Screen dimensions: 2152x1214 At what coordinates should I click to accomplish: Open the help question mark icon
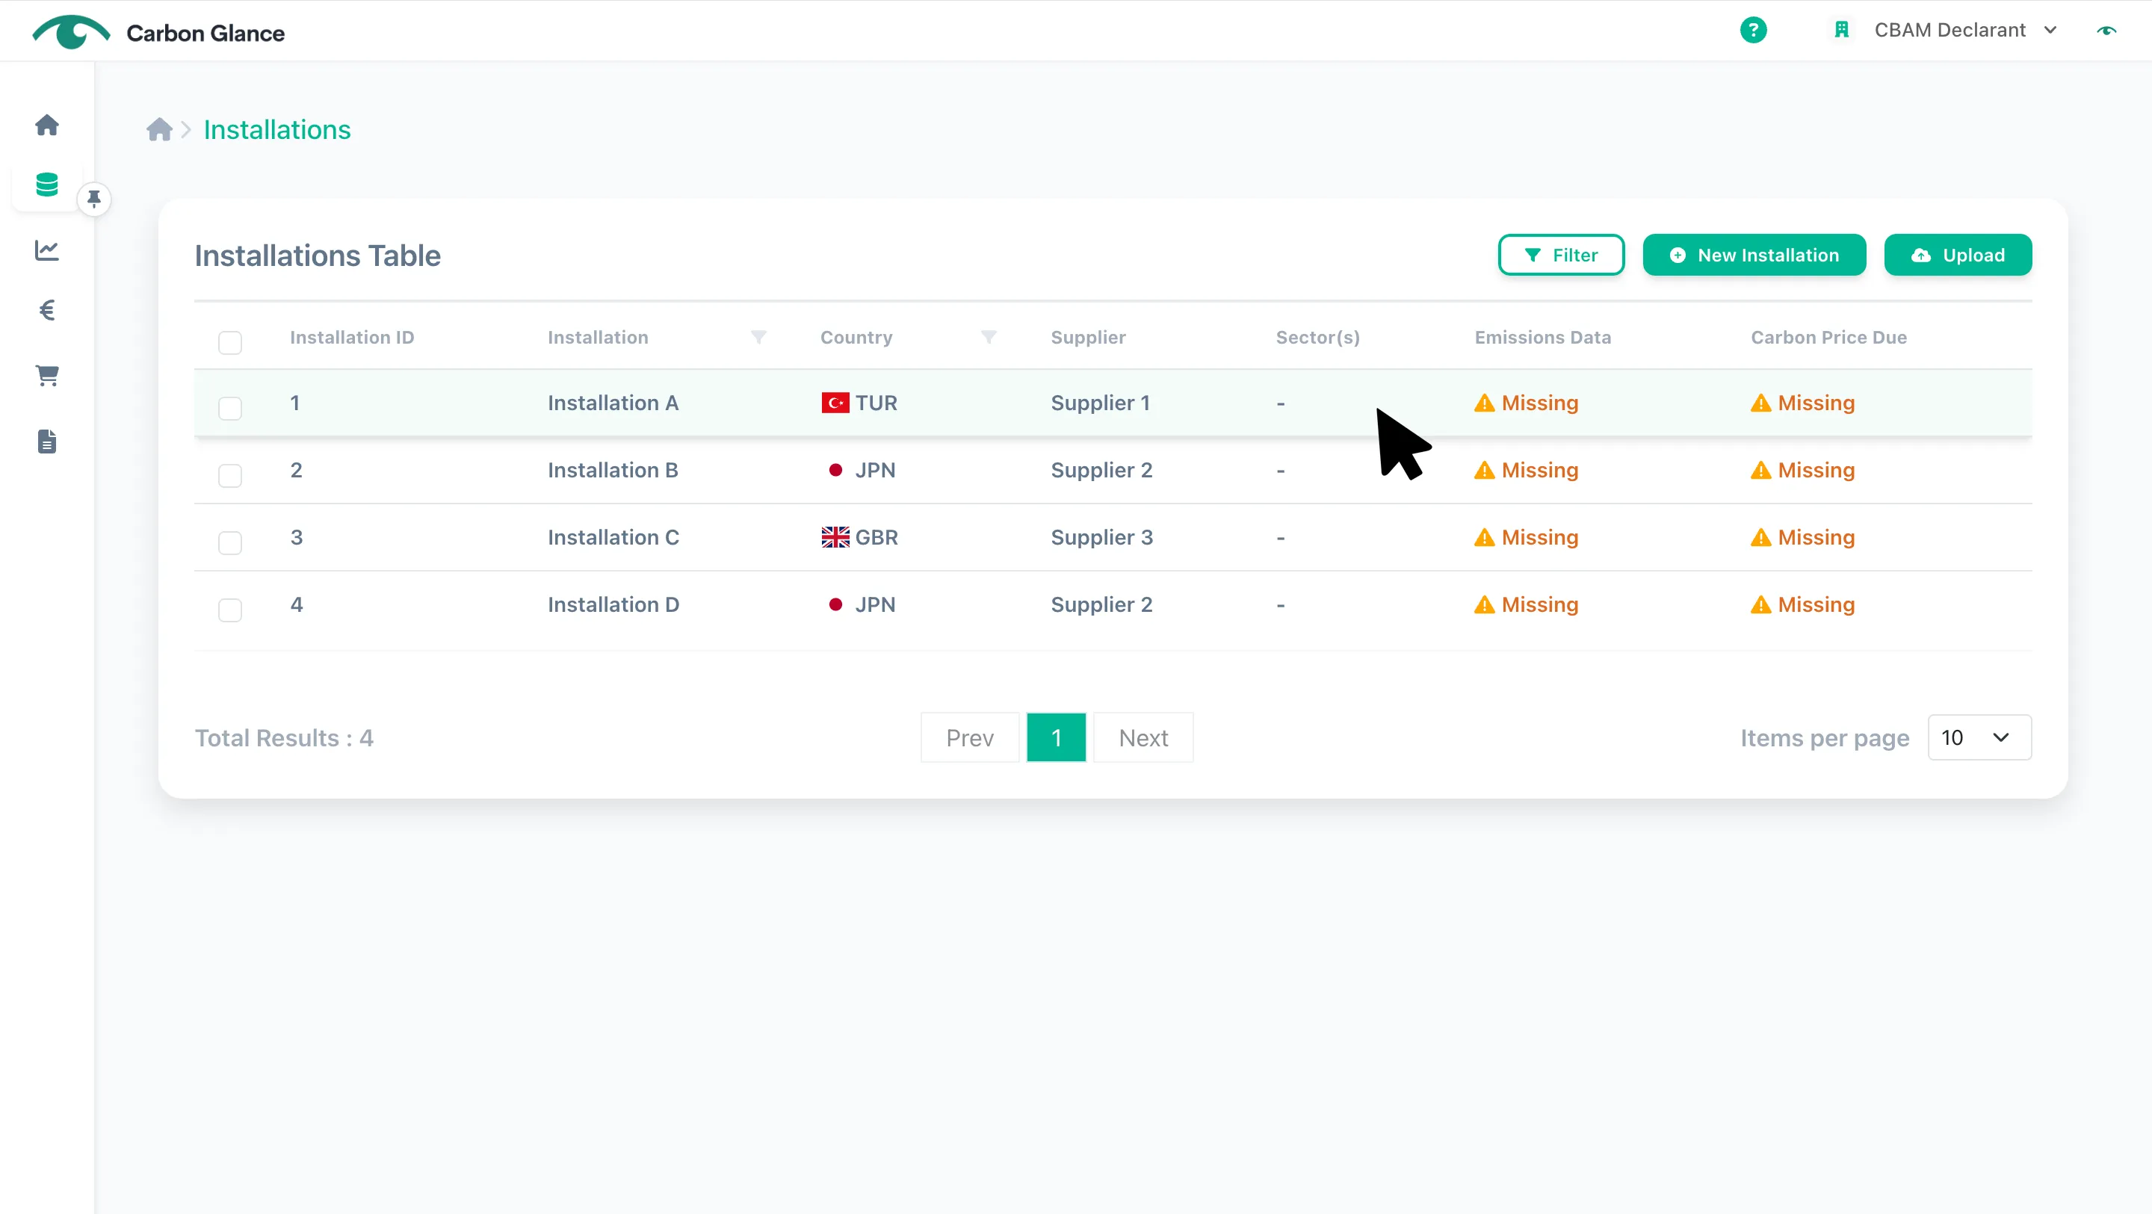point(1753,30)
